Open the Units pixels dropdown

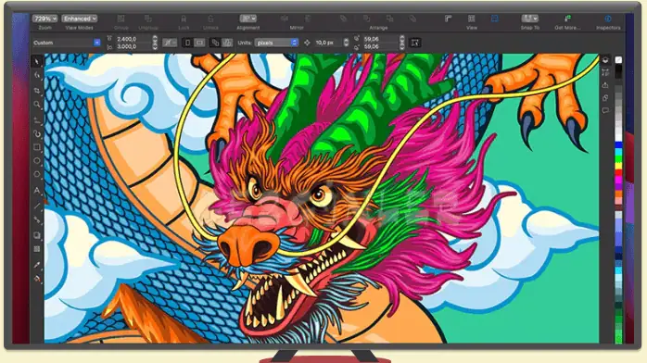(276, 43)
